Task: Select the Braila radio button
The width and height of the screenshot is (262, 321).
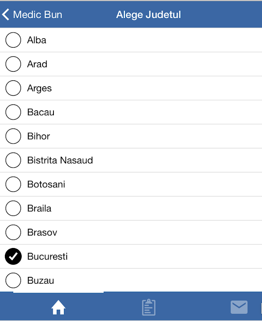Action: [x=13, y=209]
